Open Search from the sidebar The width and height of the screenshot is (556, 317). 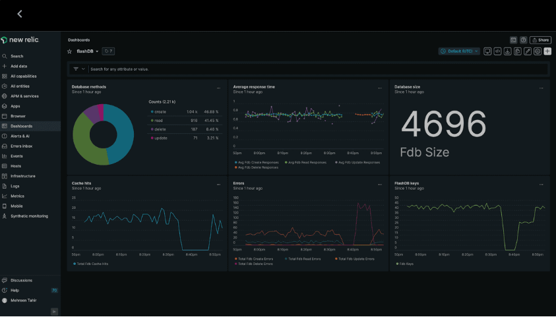16,56
